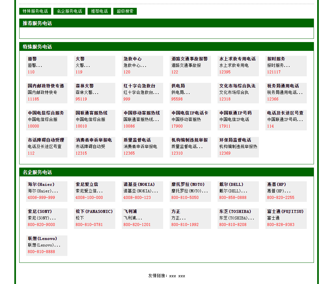The height and width of the screenshot is (284, 325).
Task: Open the 戴尔(DELL) company title
Action: tap(231, 184)
